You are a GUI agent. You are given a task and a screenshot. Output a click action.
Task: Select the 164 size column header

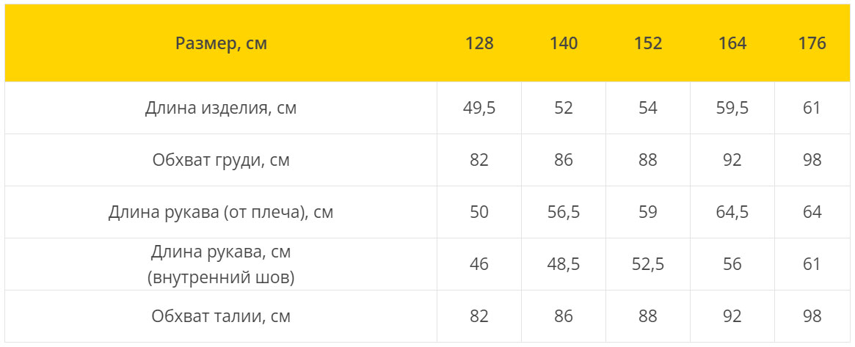pos(732,43)
